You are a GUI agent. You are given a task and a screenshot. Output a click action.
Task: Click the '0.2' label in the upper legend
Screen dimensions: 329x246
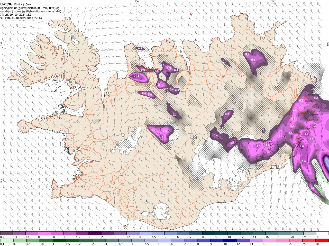[x=2, y=237]
